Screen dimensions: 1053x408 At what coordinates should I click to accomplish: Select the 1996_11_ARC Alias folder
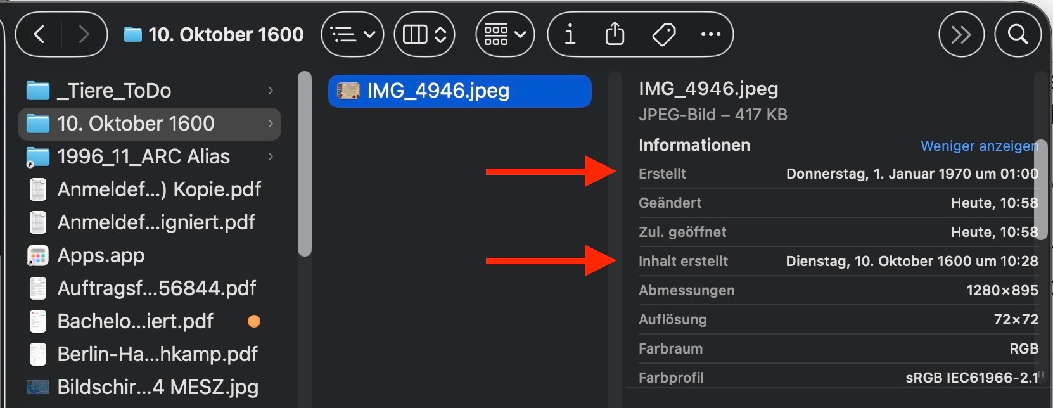point(150,156)
